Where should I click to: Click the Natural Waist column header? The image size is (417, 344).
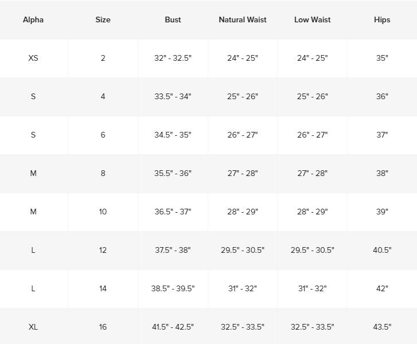(x=243, y=19)
